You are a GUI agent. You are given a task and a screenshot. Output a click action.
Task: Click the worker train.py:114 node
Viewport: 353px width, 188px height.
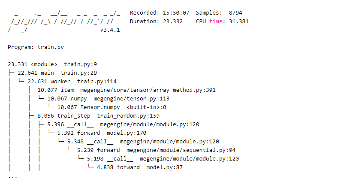tap(72, 82)
